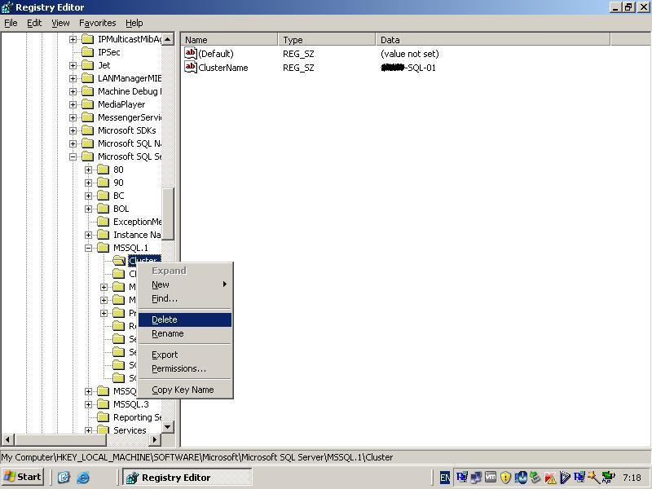Open the Favorites menu

coord(97,23)
